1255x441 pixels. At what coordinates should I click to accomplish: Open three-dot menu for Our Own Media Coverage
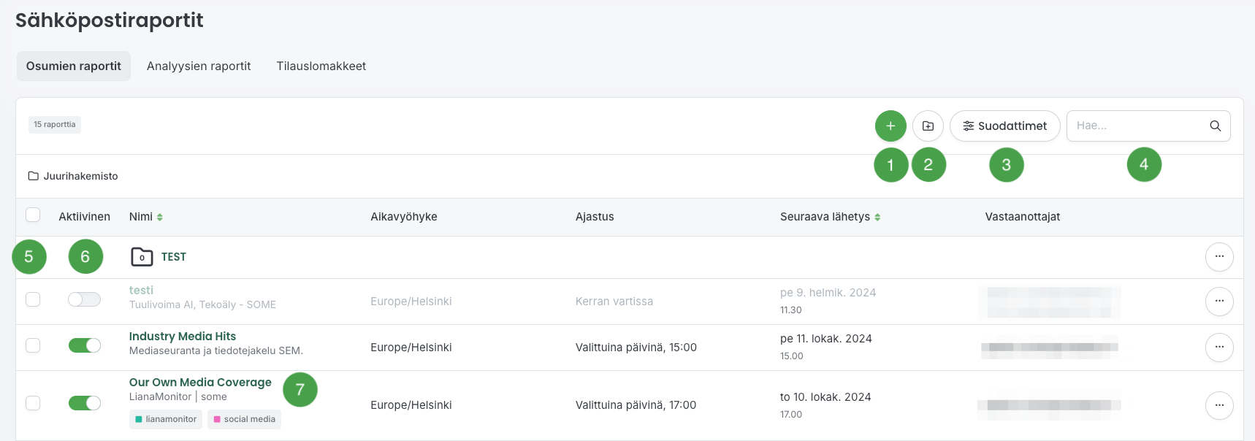1218,405
